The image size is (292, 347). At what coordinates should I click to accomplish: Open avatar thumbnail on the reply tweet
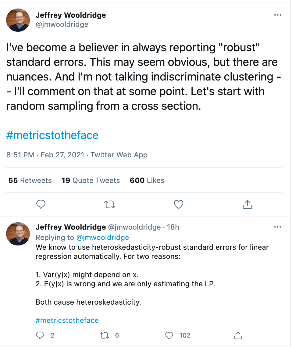(x=18, y=234)
